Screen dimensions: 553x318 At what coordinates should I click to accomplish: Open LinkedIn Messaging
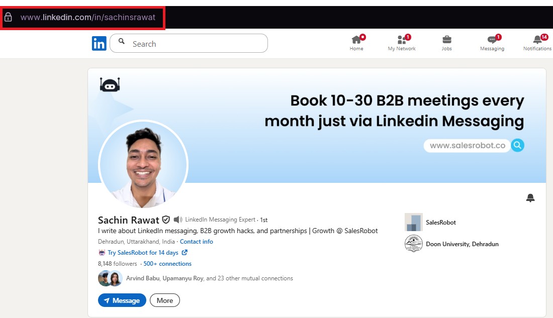[492, 43]
